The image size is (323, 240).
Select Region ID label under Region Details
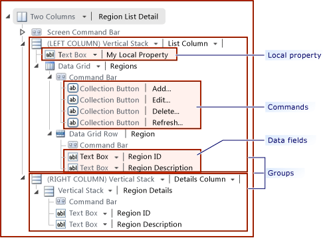(134, 213)
